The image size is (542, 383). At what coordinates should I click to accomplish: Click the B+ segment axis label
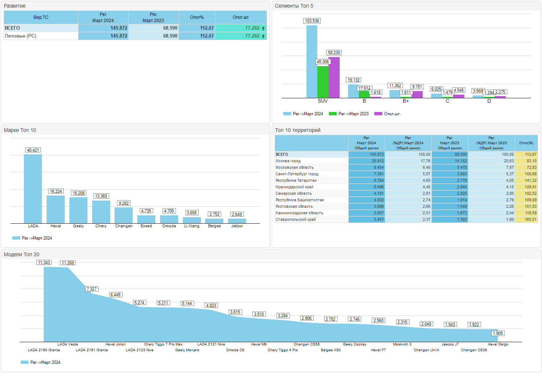pos(406,101)
